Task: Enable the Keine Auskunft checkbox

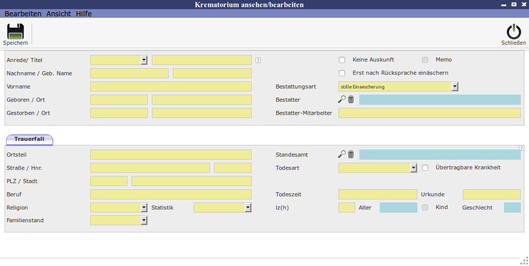Action: tap(342, 60)
